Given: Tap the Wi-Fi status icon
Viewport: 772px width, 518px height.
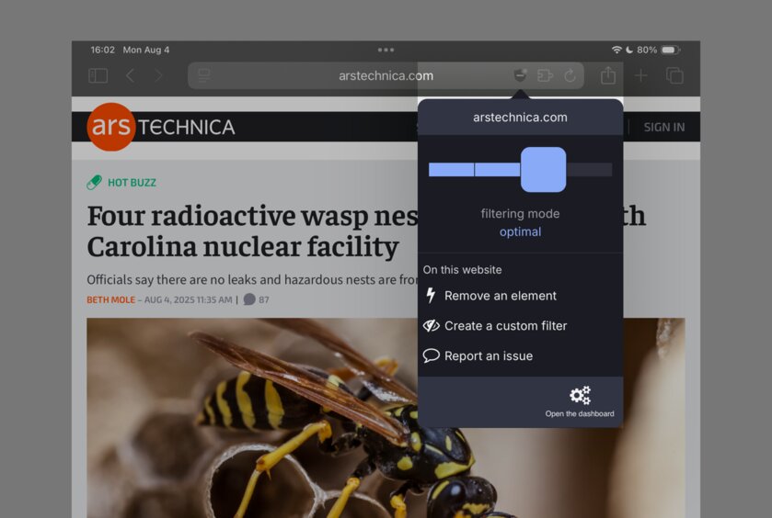Looking at the screenshot, I should pos(616,50).
